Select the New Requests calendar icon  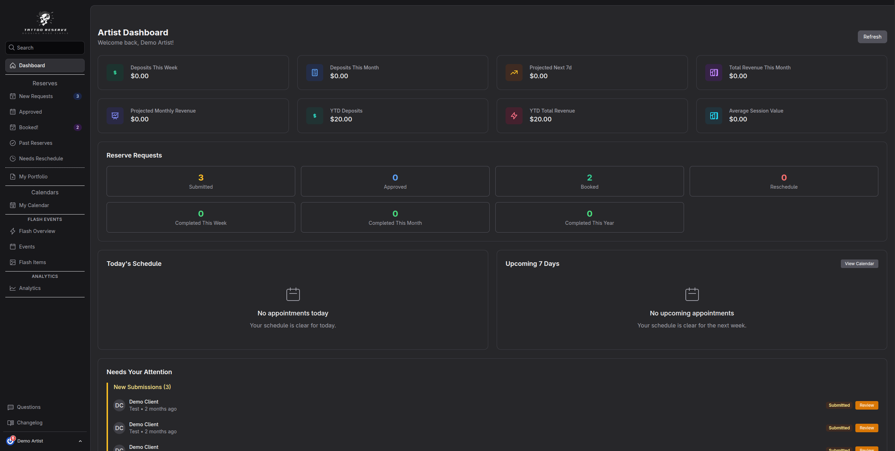12,96
